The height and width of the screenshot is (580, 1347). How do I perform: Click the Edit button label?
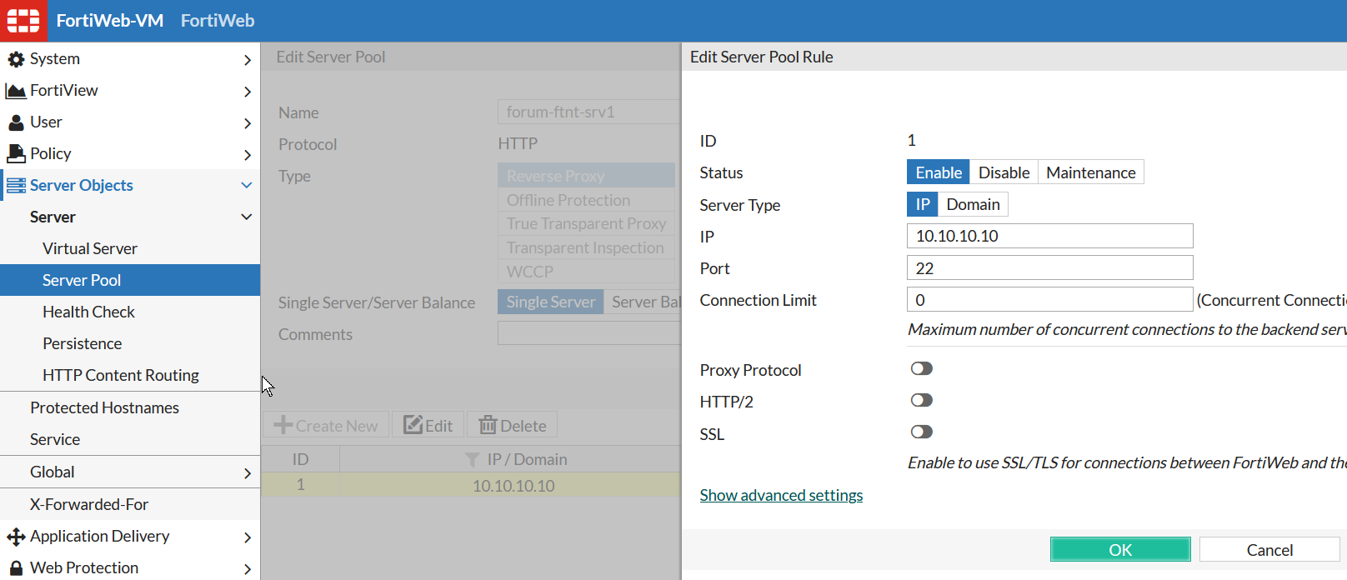tap(439, 426)
